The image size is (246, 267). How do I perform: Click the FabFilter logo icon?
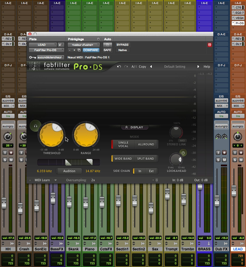tap(35, 66)
